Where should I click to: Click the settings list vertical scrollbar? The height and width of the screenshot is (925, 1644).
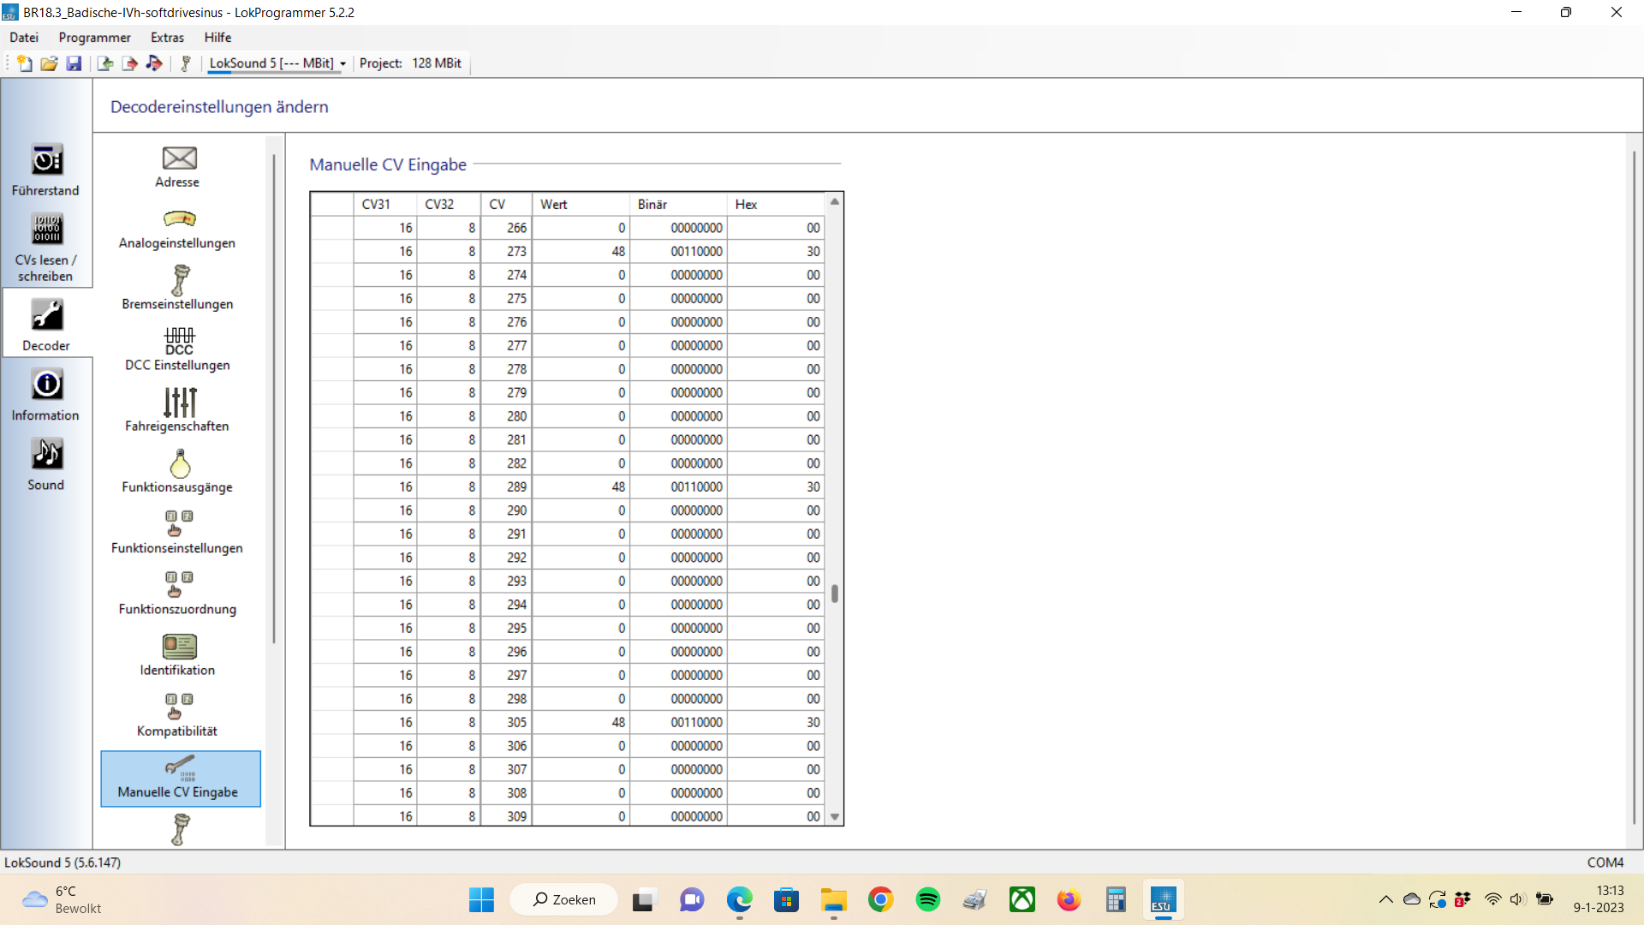click(x=274, y=398)
